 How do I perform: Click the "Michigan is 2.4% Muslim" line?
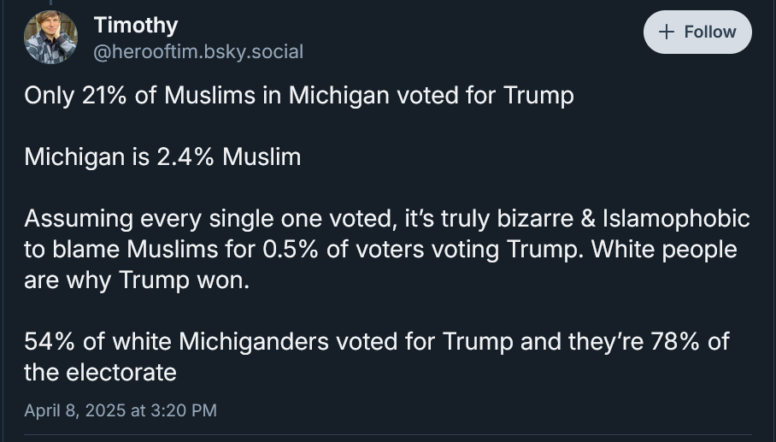point(162,157)
